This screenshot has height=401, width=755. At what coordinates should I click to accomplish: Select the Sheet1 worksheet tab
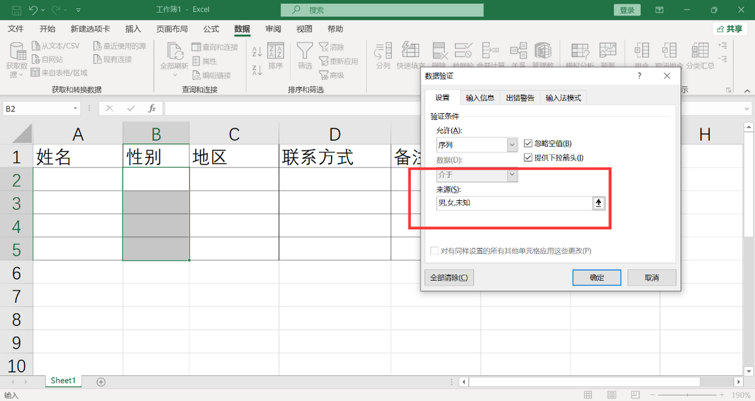[x=63, y=381]
